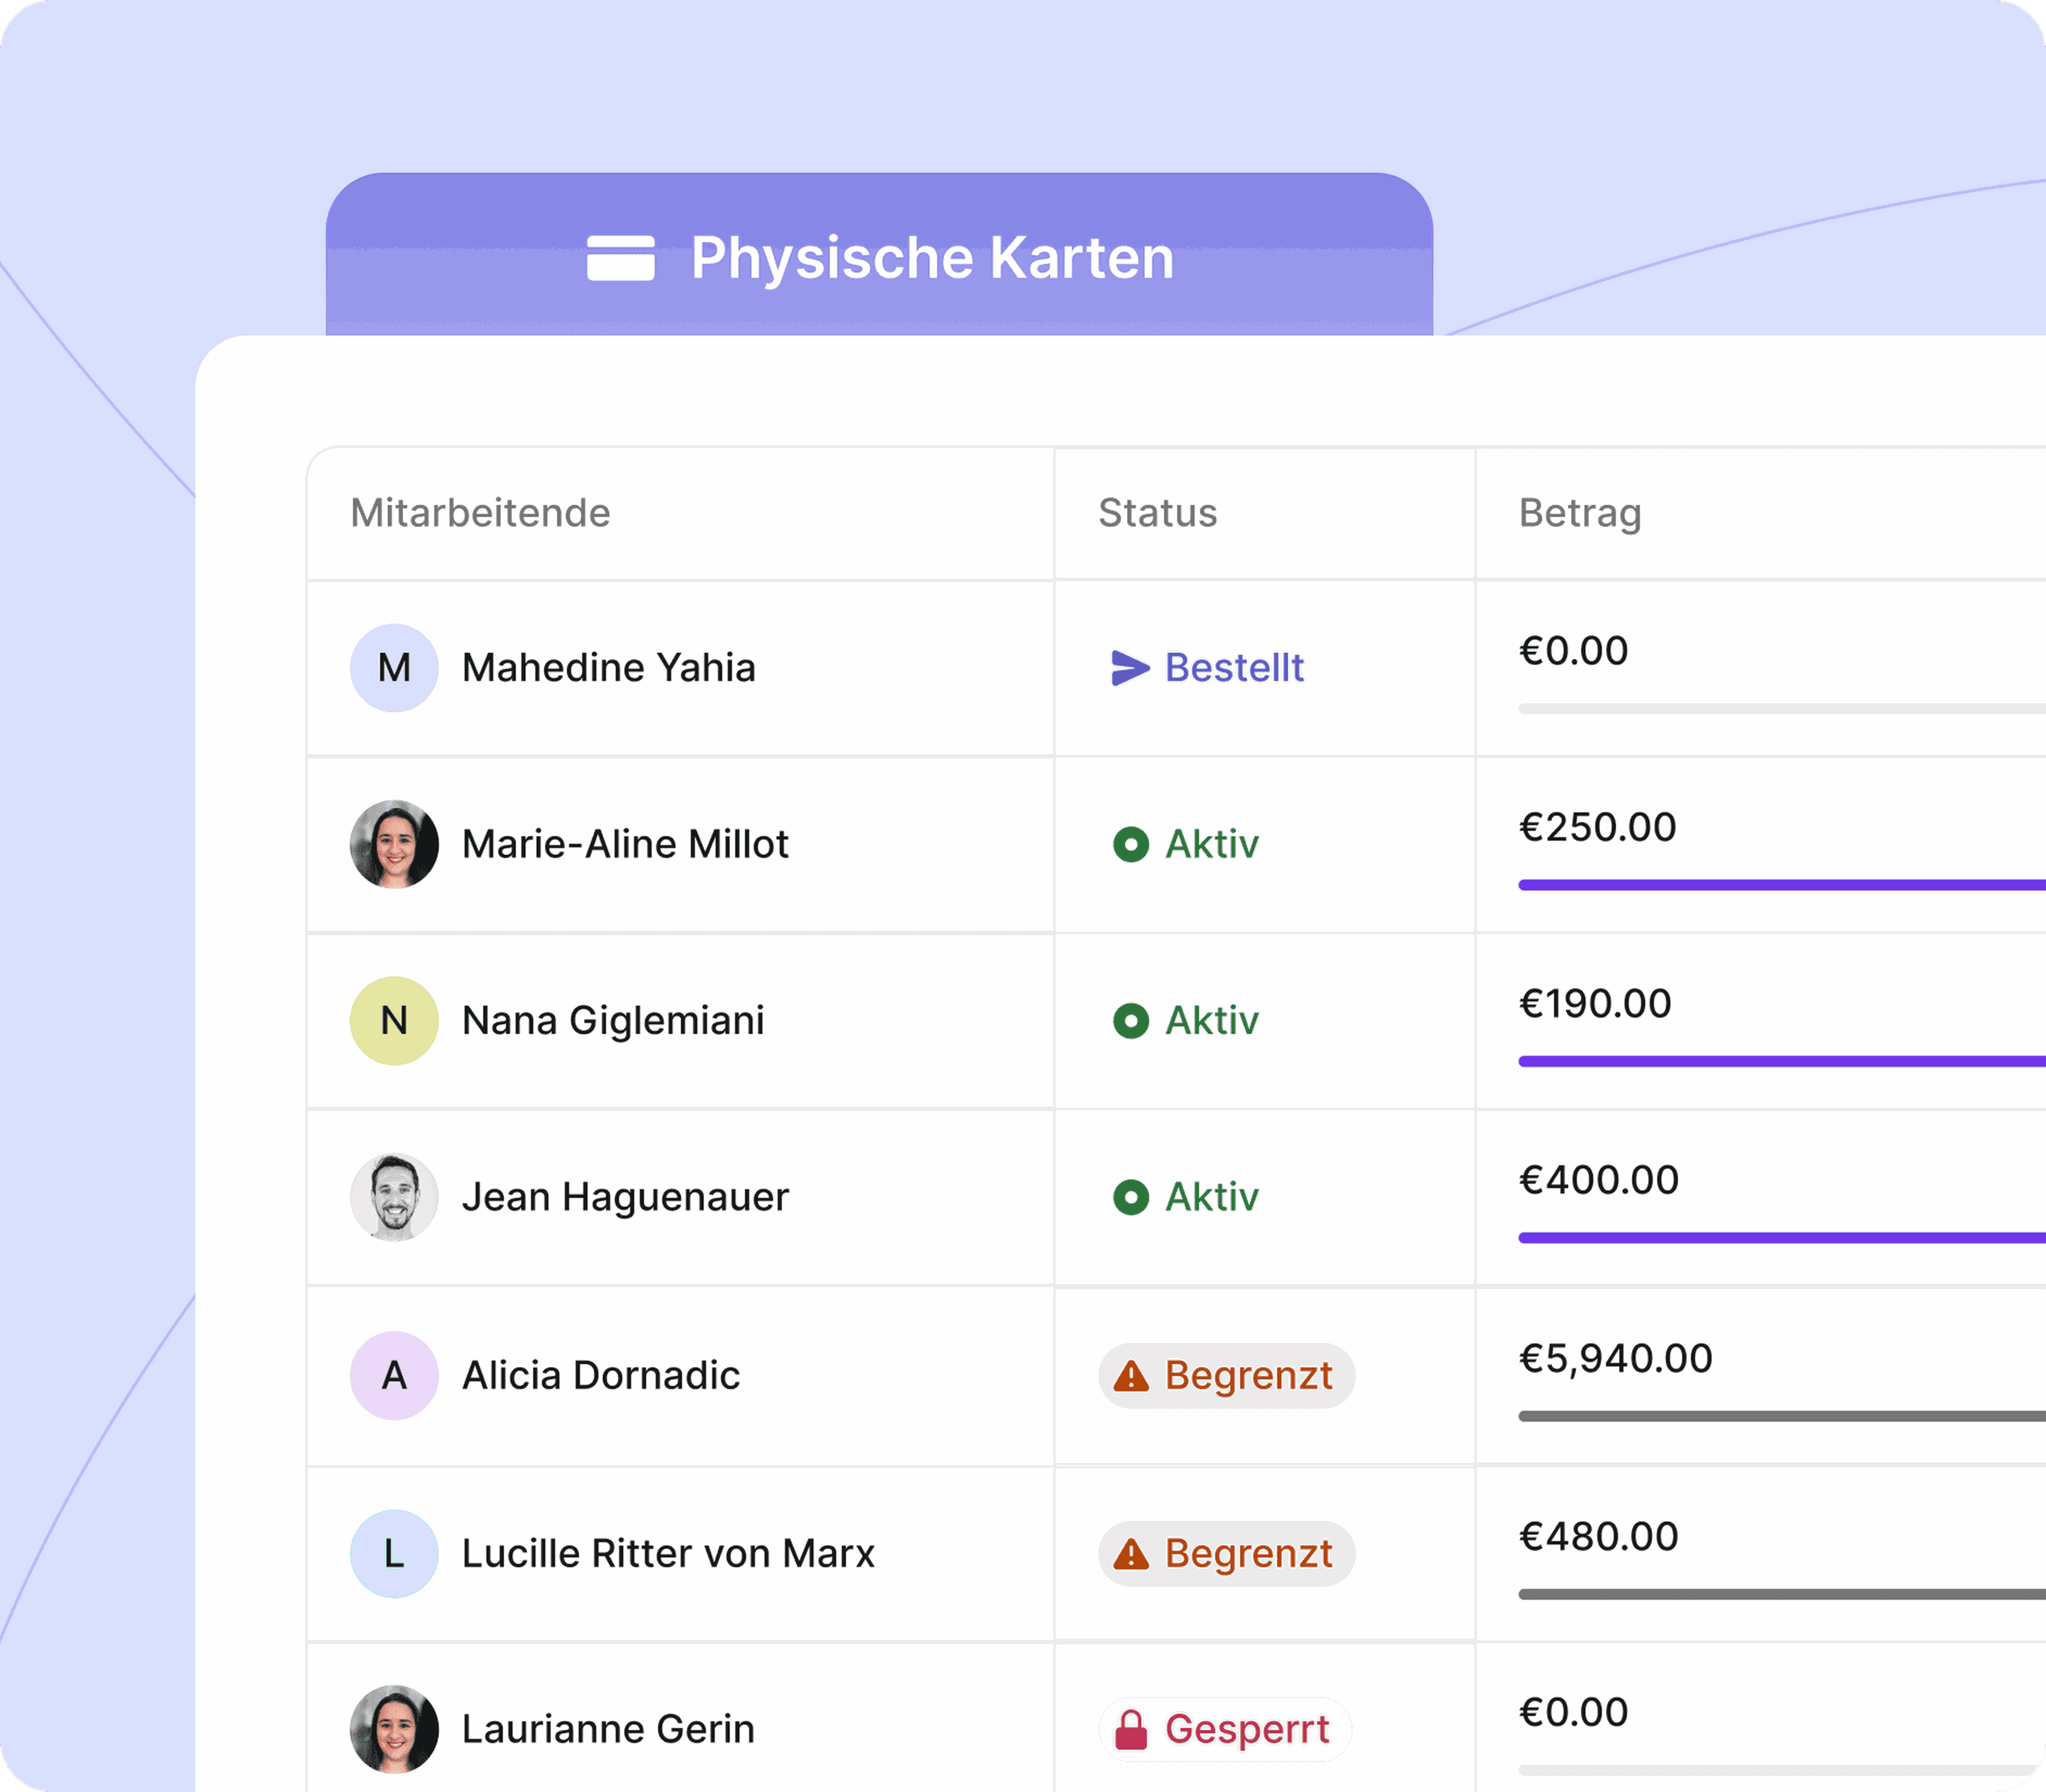Open the Physische Karten tab
This screenshot has width=2046, height=1792.
click(879, 255)
